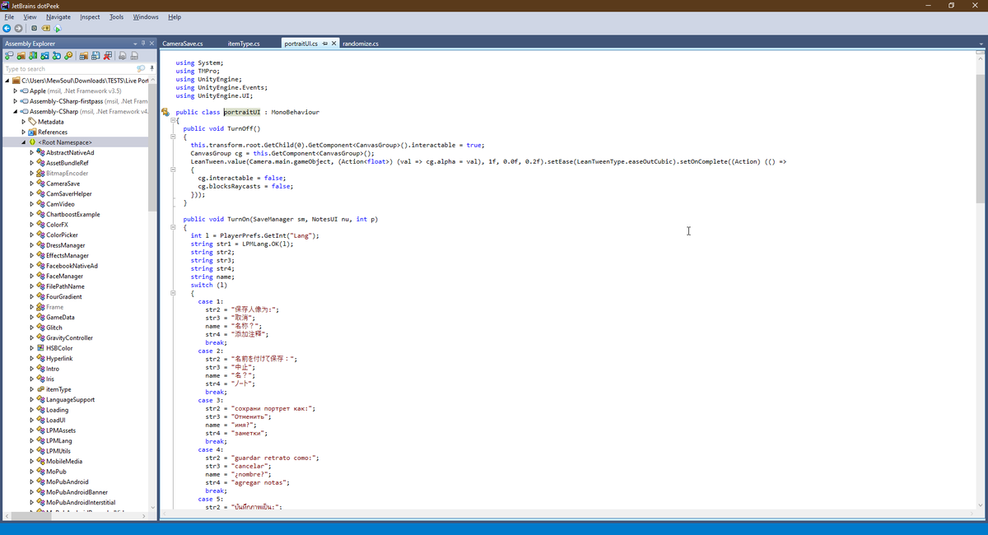Screen dimensions: 988x535
Task: Expand the Metadata node arrow
Action: coord(23,122)
